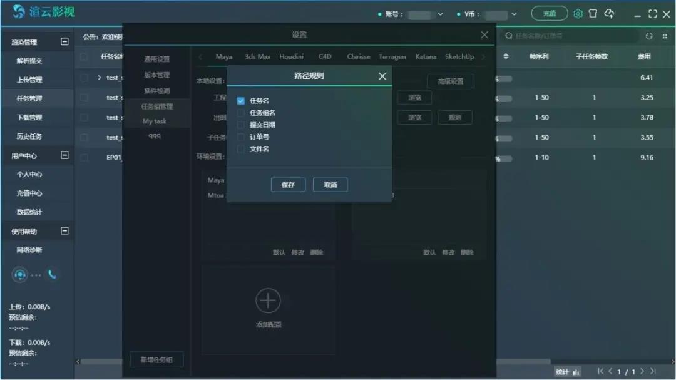Image resolution: width=676 pixels, height=380 pixels.
Task: Collapse the 渲染管理 sidebar section
Action: tap(64, 42)
